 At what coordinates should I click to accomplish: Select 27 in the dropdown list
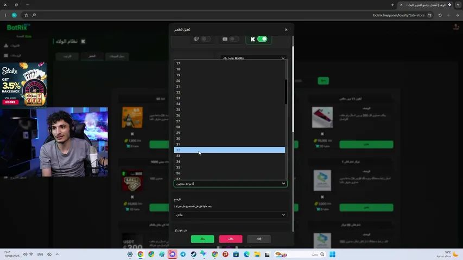click(230, 121)
